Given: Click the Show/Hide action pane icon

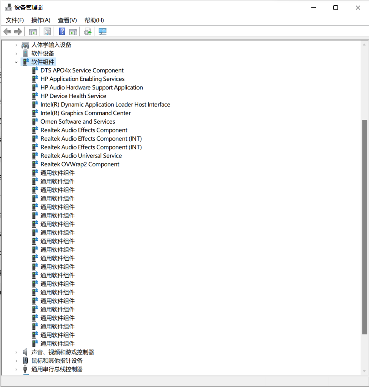Looking at the screenshot, I should [73, 31].
